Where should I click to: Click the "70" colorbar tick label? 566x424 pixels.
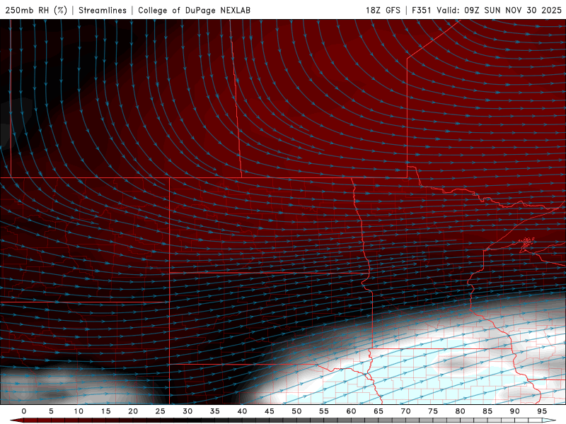pos(405,411)
